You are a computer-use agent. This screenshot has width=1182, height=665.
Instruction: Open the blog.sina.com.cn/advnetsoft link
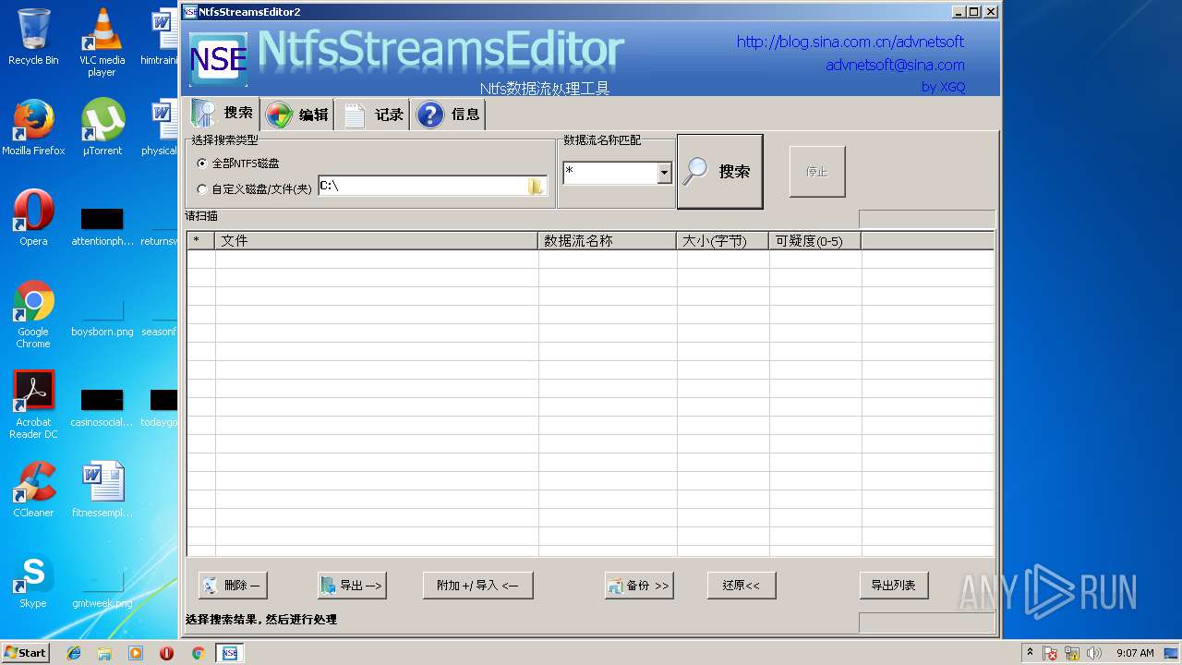(x=850, y=42)
